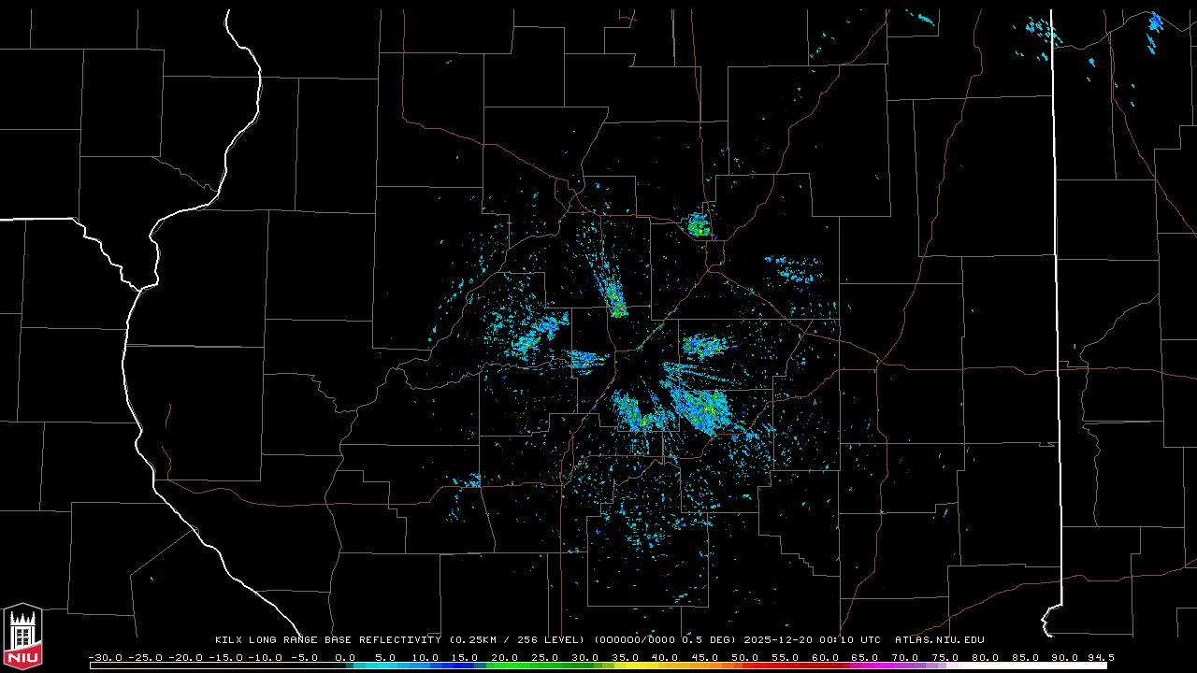This screenshot has width=1197, height=673.
Task: Click the 5.0 cyan section of color scale
Action: tap(385, 666)
